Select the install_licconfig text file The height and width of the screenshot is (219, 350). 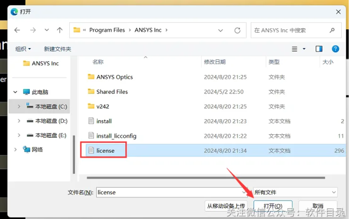(x=116, y=136)
